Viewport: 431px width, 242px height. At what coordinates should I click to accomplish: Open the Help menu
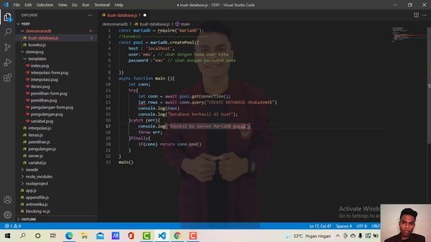click(x=119, y=5)
